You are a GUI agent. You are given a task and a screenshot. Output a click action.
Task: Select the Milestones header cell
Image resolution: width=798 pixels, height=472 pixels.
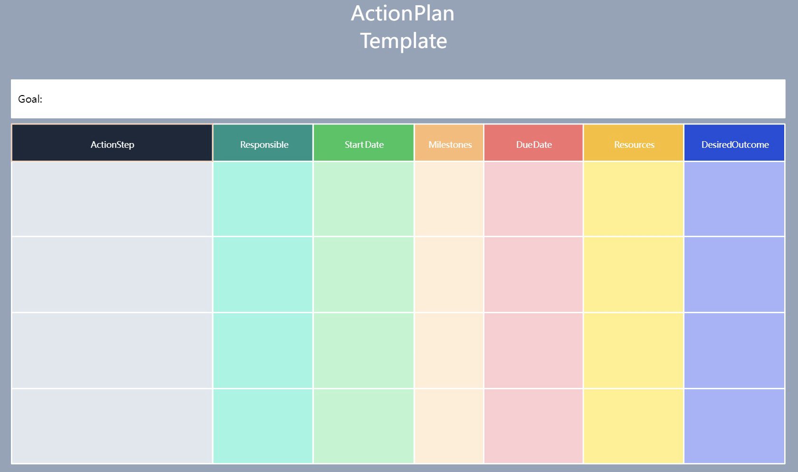coord(449,143)
